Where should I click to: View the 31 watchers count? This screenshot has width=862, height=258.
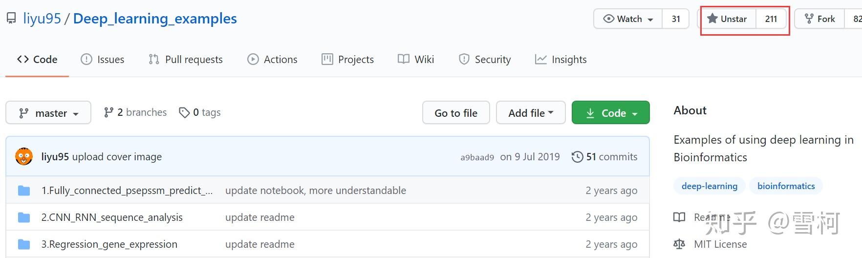(676, 19)
